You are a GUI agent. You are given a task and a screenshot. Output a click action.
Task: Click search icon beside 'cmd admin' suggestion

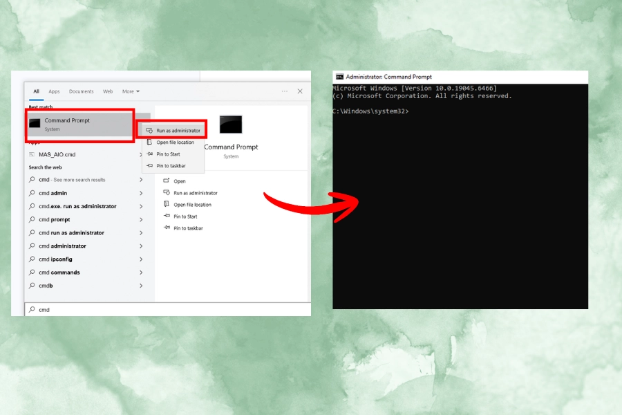(x=32, y=193)
